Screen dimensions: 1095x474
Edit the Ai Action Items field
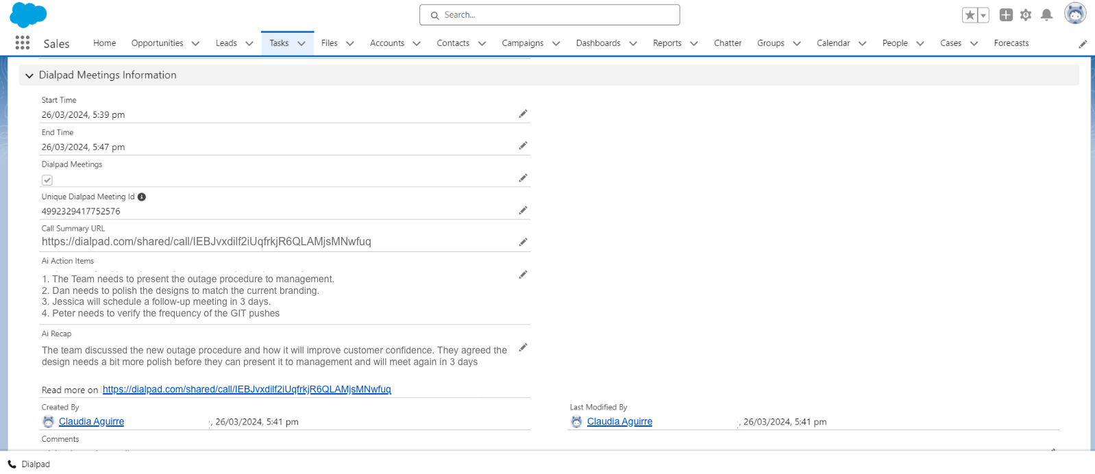[x=523, y=275]
